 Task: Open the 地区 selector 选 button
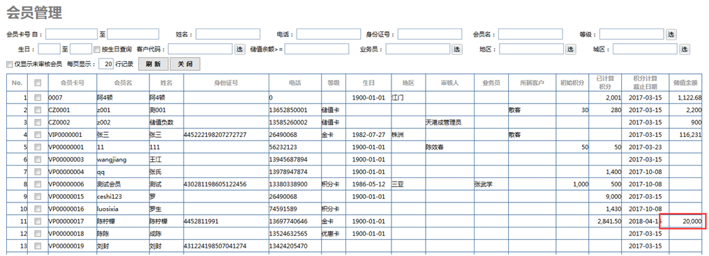point(571,49)
